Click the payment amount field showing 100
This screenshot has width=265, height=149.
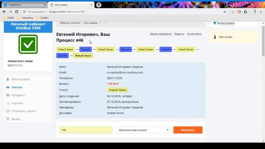point(86,130)
